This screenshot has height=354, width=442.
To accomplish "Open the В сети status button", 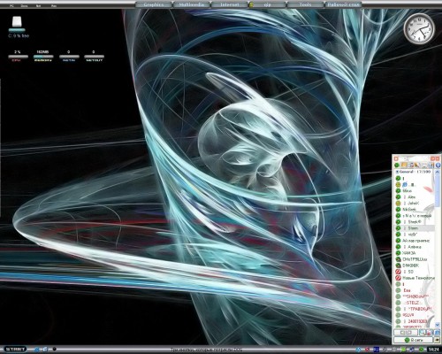I will (x=413, y=340).
